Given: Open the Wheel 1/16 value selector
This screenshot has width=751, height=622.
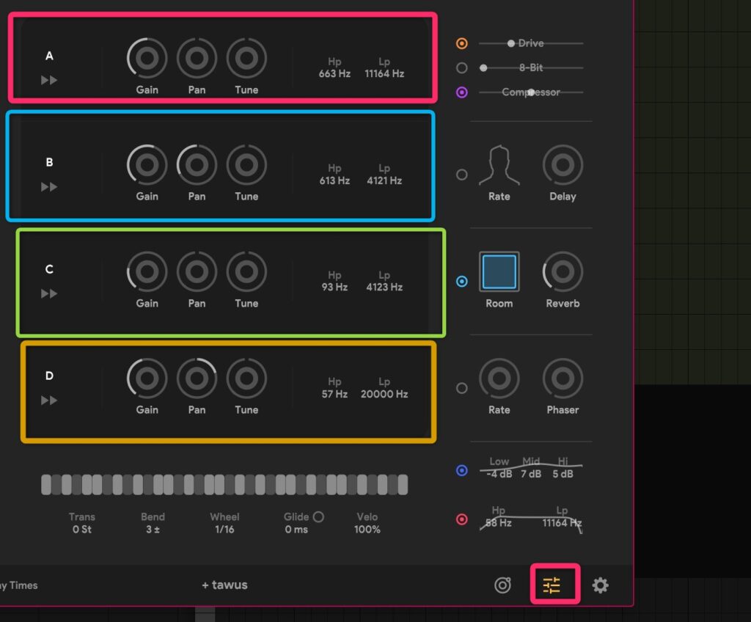Looking at the screenshot, I should [x=224, y=529].
